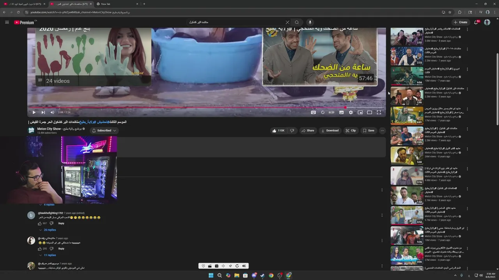499x280 pixels.
Task: Reload the current page
Action: click(x=18, y=12)
